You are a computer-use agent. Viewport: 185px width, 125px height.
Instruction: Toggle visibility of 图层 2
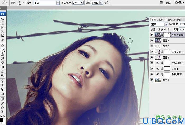coord(152,57)
